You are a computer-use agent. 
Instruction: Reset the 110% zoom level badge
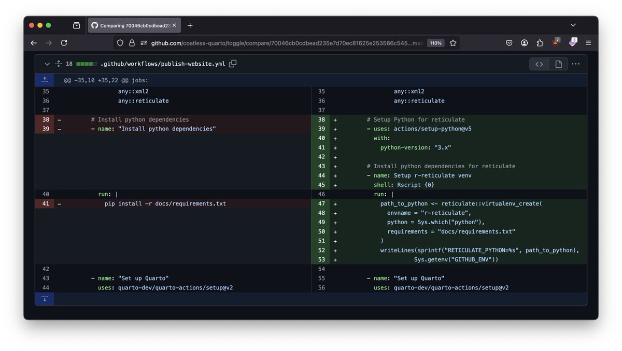[435, 43]
